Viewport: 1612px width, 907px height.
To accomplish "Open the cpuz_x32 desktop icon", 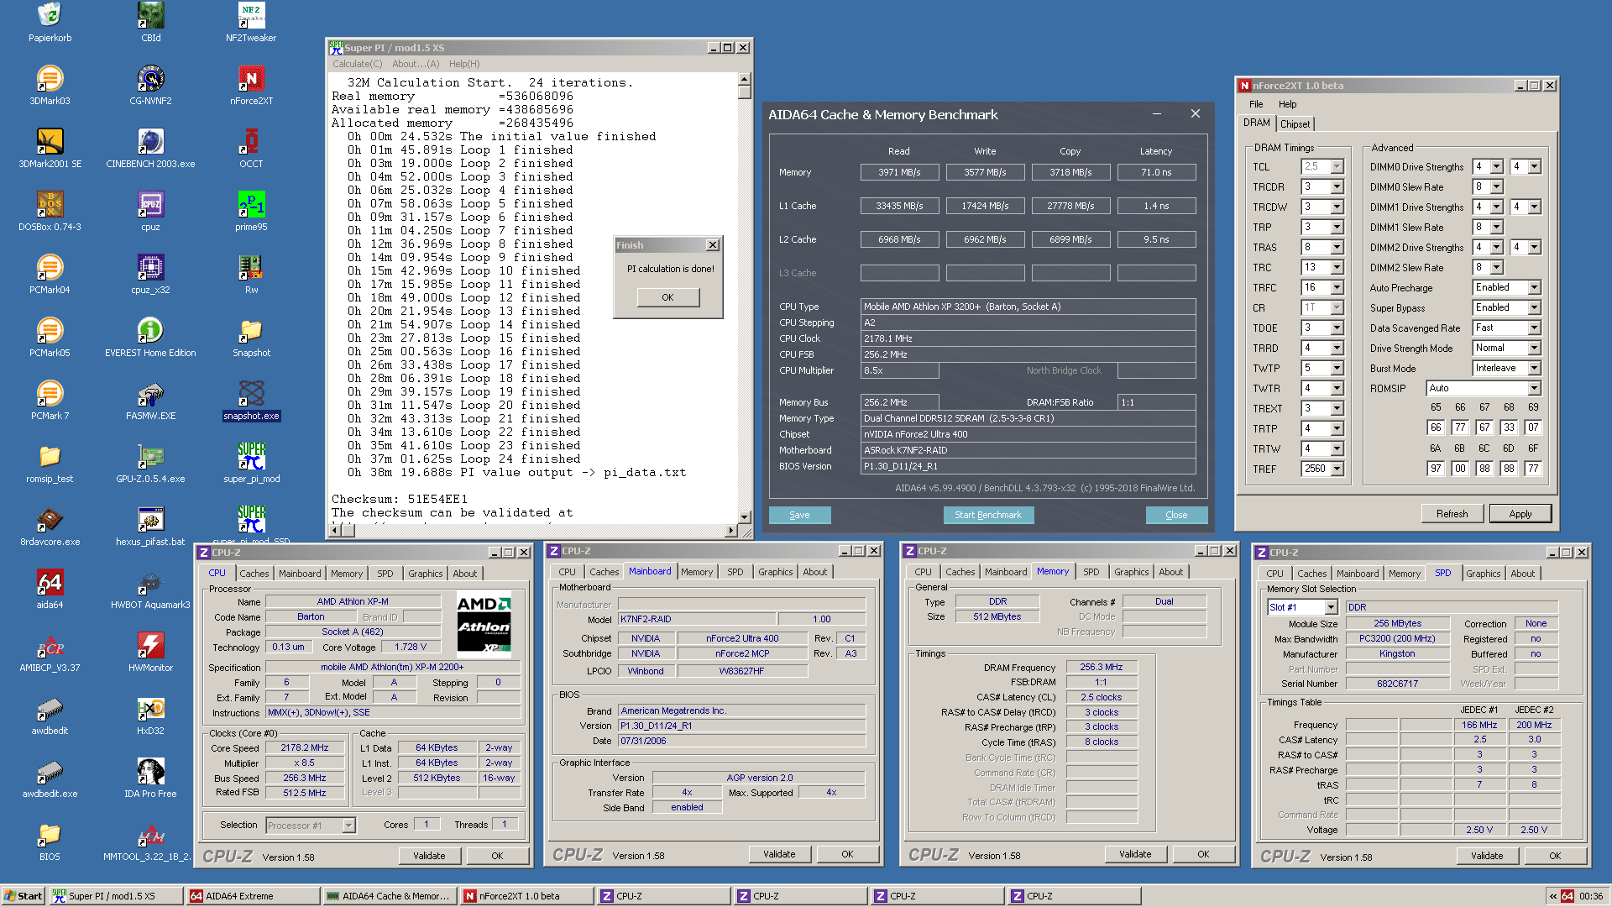I will click(151, 275).
